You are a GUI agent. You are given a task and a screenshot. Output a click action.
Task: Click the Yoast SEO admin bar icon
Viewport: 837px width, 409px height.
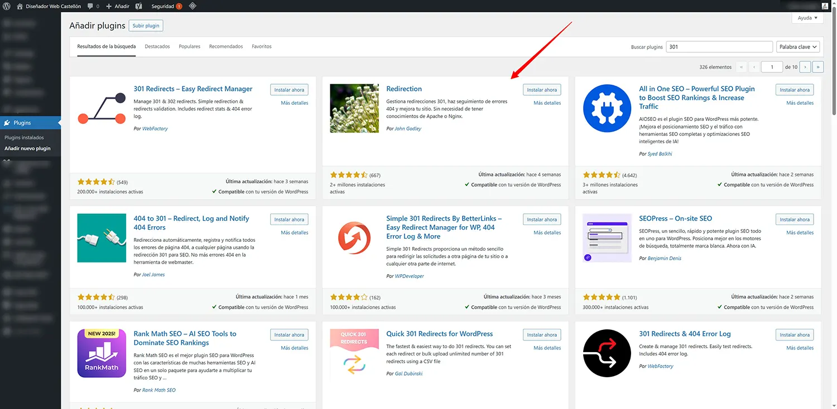click(x=138, y=6)
